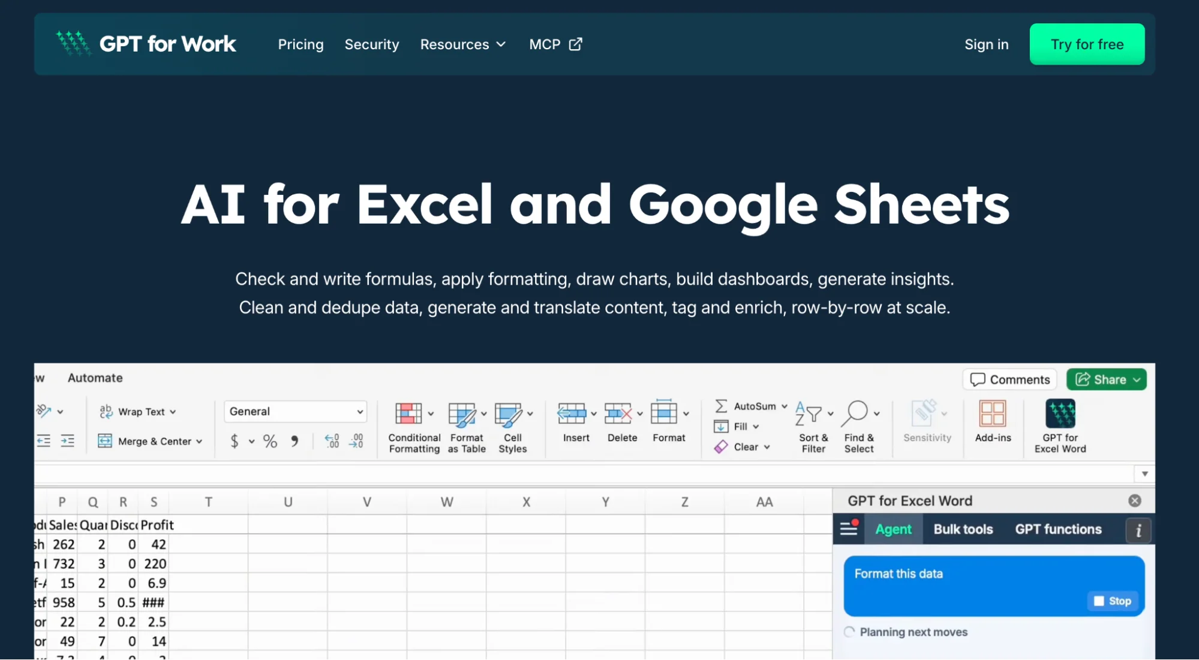Expand the Delete dropdown arrow
The height and width of the screenshot is (660, 1199).
tap(640, 414)
